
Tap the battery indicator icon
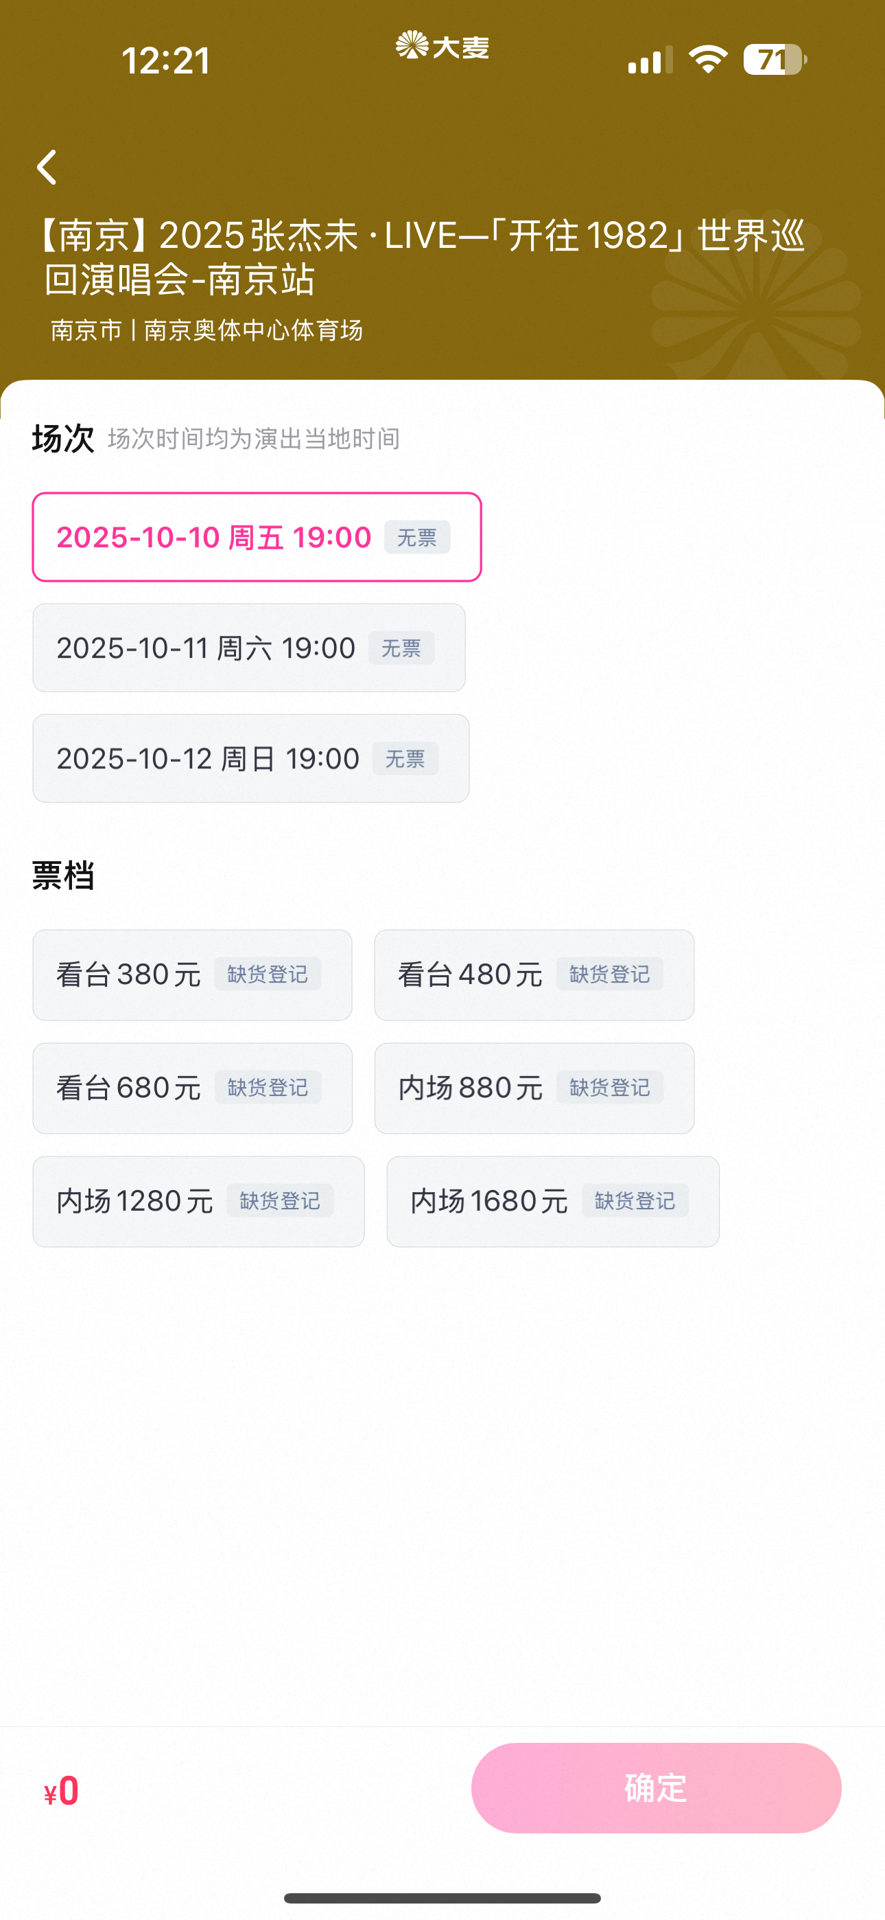tap(775, 60)
